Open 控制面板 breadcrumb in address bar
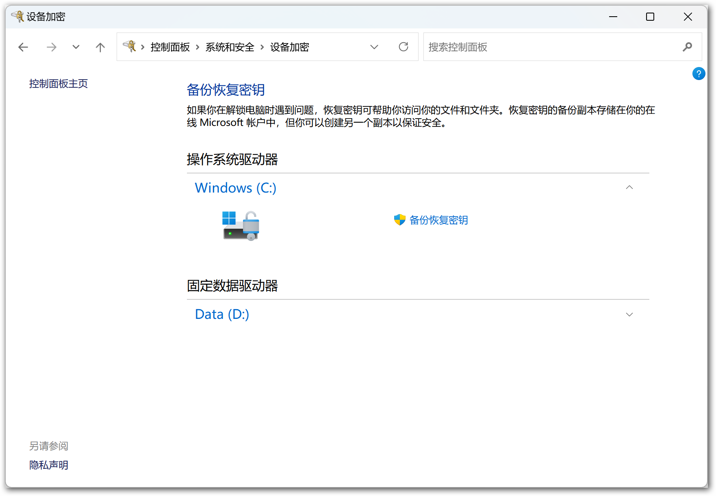This screenshot has height=496, width=716. [170, 47]
